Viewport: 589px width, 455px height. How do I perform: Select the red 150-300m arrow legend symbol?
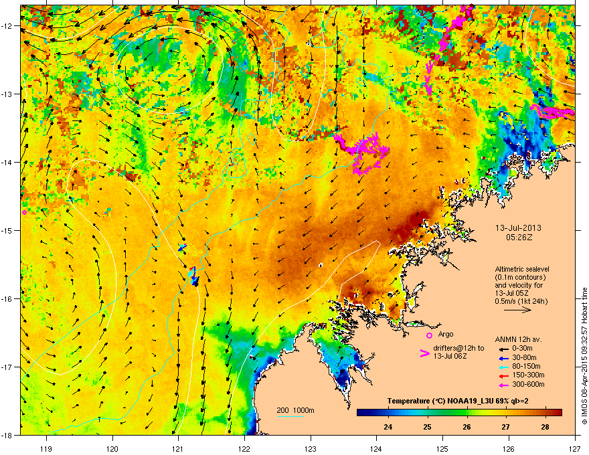[x=504, y=376]
